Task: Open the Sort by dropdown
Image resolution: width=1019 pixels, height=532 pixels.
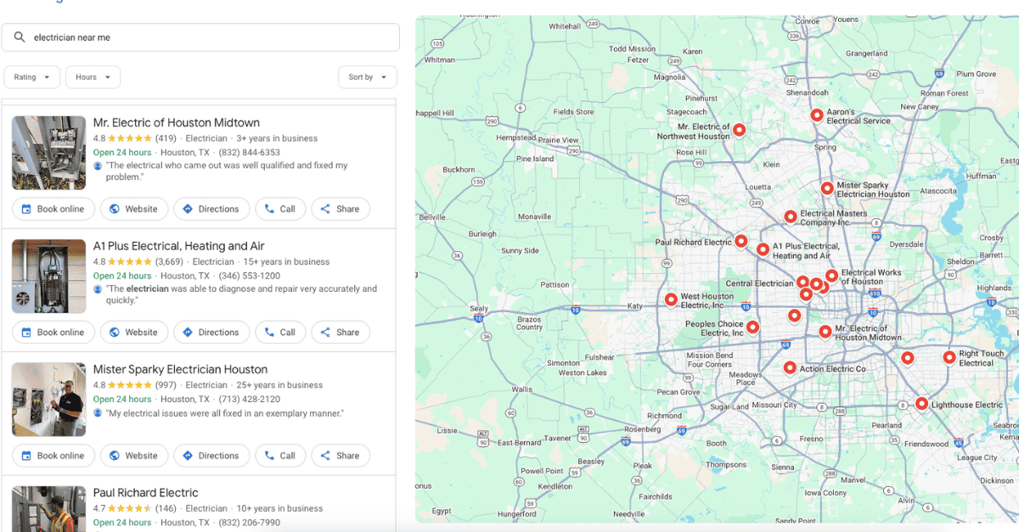Action: point(368,77)
